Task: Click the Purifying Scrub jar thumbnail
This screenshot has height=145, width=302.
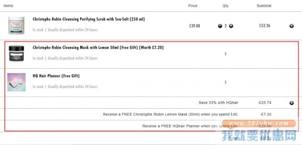Action: (x=17, y=26)
